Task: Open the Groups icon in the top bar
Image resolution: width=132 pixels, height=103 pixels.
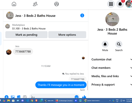Action: [56, 4]
